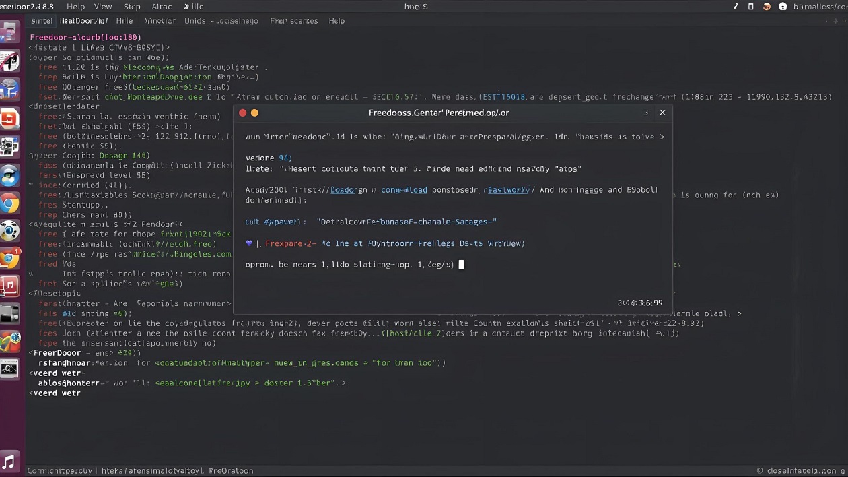848x477 pixels.
Task: Open the white music note icon at dock bottom
Action: [9, 462]
